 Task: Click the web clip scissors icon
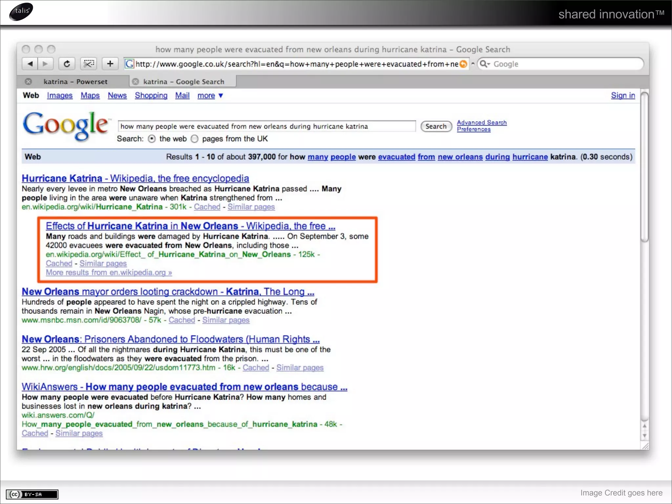point(89,64)
